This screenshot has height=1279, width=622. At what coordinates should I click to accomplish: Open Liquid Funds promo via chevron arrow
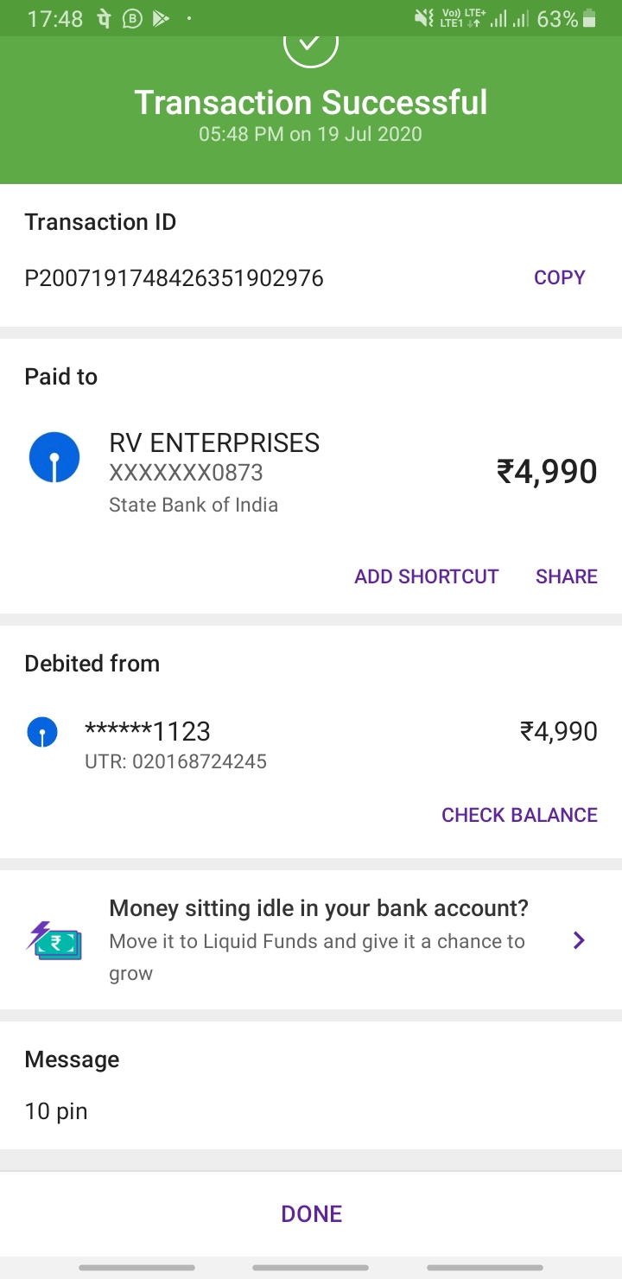pyautogui.click(x=579, y=940)
